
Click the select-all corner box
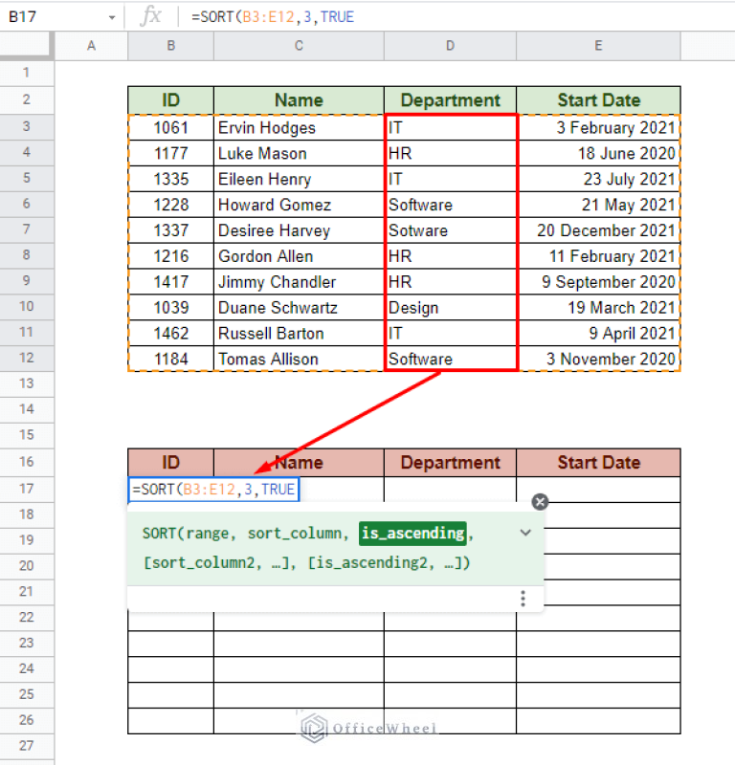tap(26, 46)
